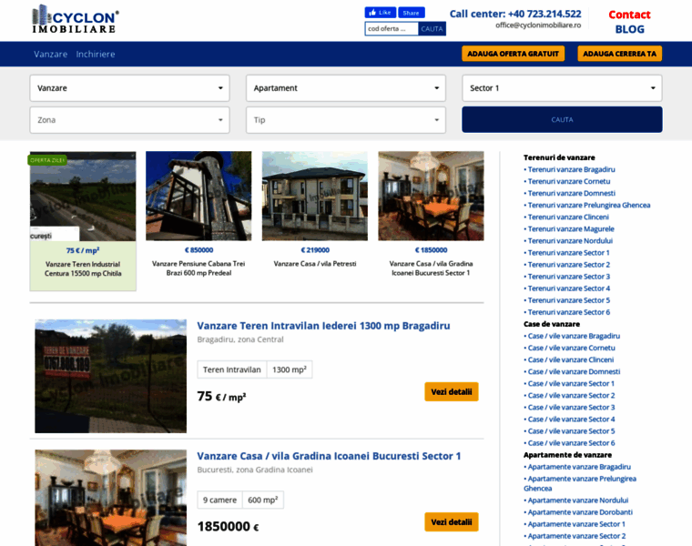Open Case / vile vanzare Clinceni link

[569, 359]
